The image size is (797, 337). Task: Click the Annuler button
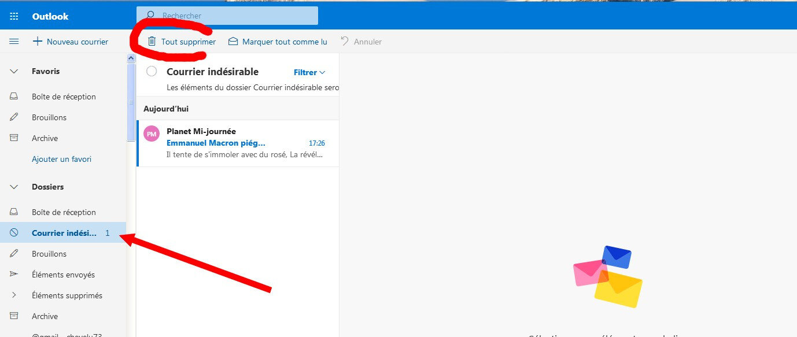361,42
